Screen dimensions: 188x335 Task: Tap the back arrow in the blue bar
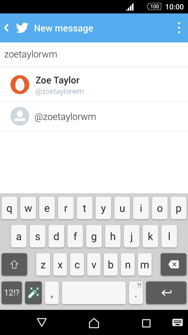pos(6,27)
